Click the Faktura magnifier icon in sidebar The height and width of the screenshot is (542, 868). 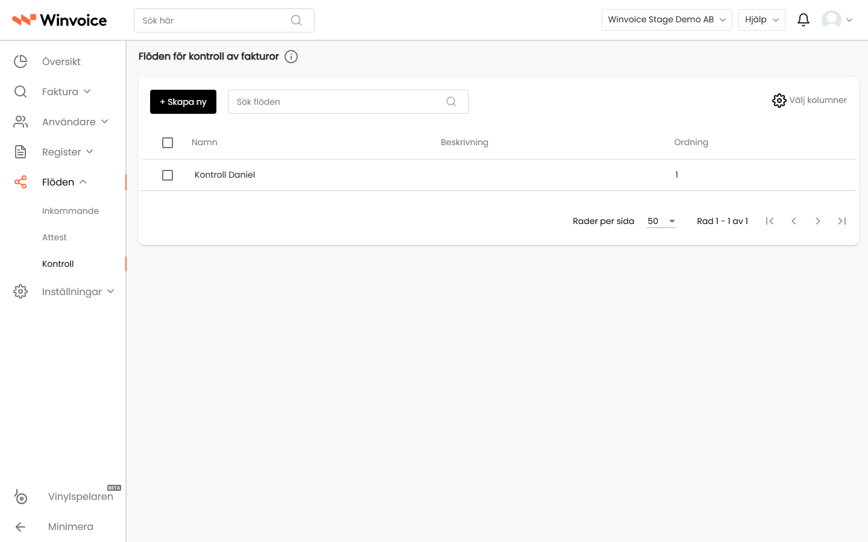click(x=20, y=92)
